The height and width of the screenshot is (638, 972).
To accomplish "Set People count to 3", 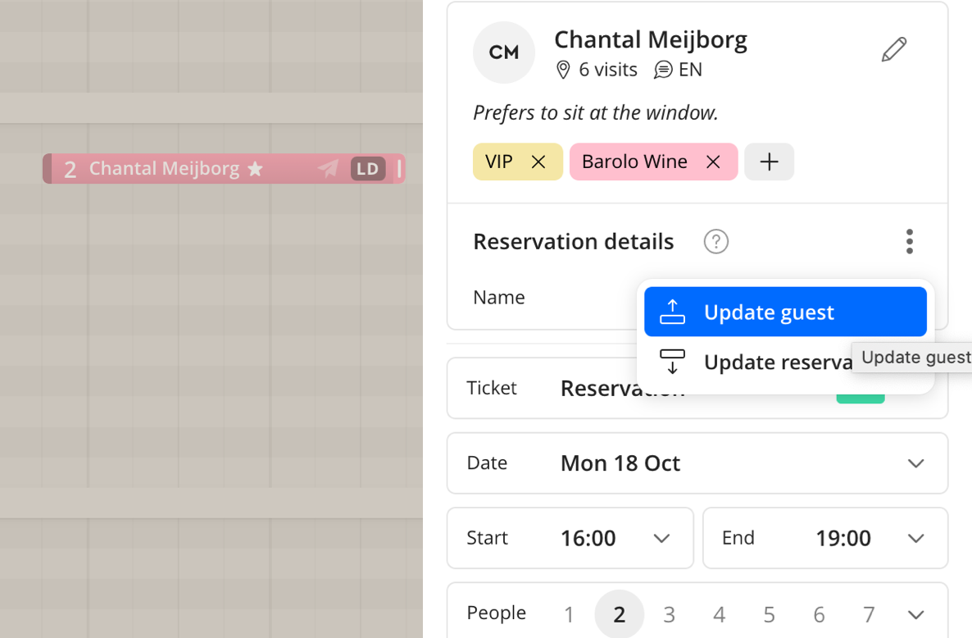I will 669,614.
